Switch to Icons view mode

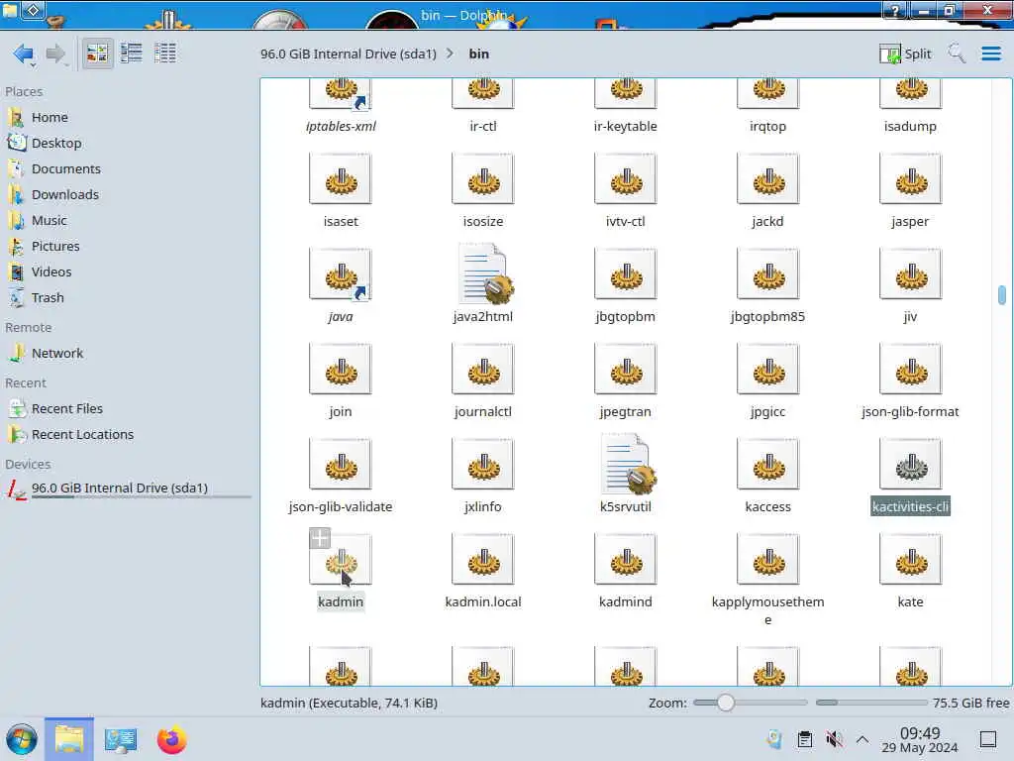tap(98, 54)
